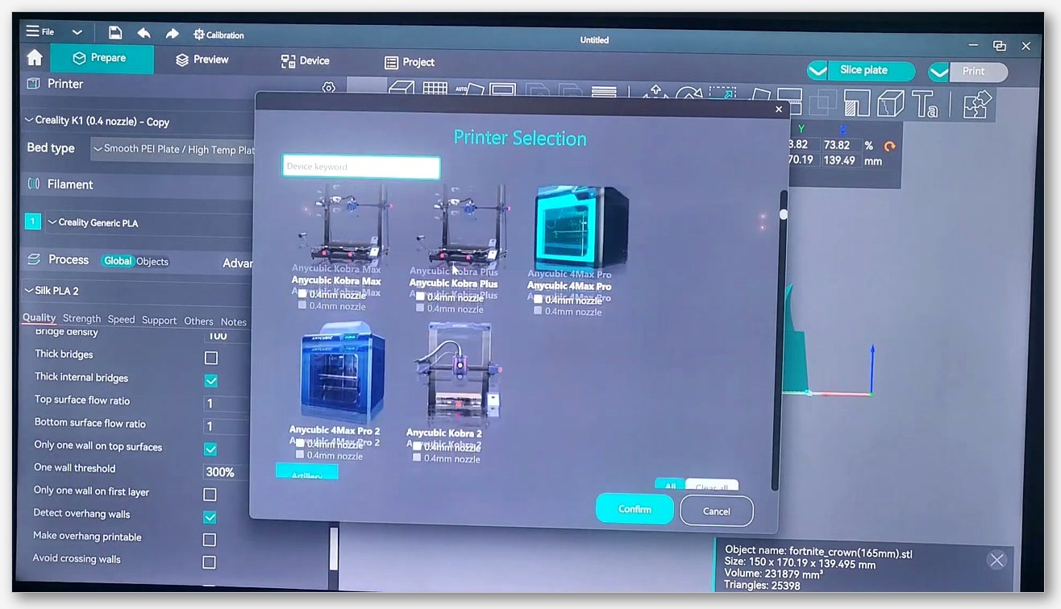The width and height of the screenshot is (1061, 609).
Task: Switch to the Preview tab
Action: 202,60
